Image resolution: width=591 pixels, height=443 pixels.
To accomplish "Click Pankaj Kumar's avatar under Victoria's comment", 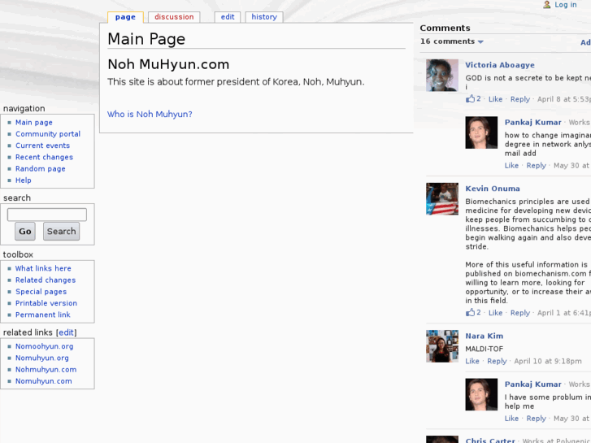I will pos(481,132).
